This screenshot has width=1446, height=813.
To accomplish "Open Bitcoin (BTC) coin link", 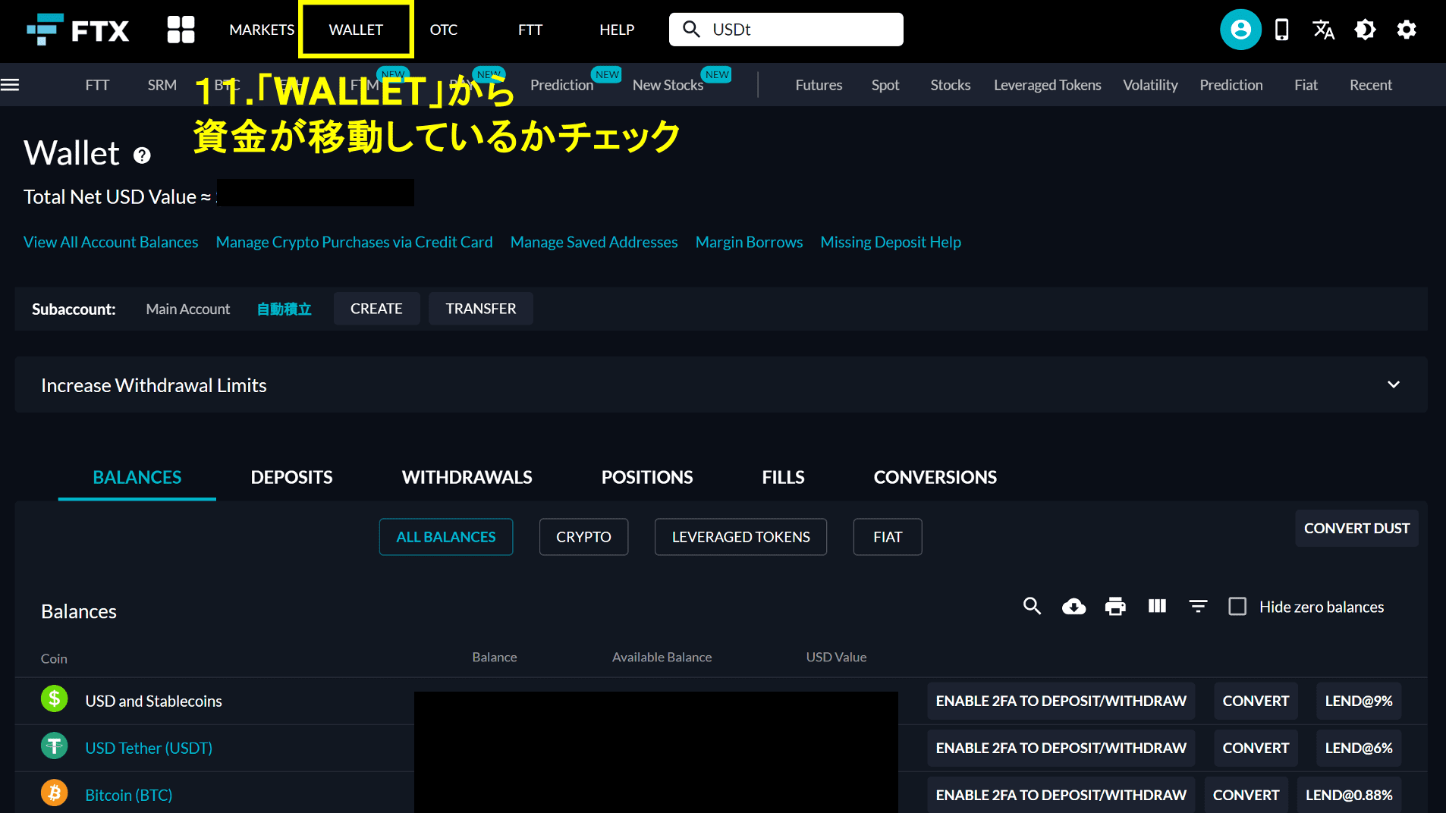I will pos(129,795).
